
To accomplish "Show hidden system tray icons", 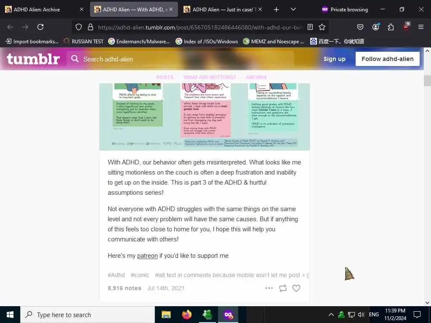I will 331,315.
